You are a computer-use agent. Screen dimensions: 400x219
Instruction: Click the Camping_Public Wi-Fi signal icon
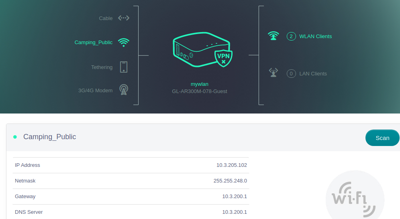tap(124, 43)
